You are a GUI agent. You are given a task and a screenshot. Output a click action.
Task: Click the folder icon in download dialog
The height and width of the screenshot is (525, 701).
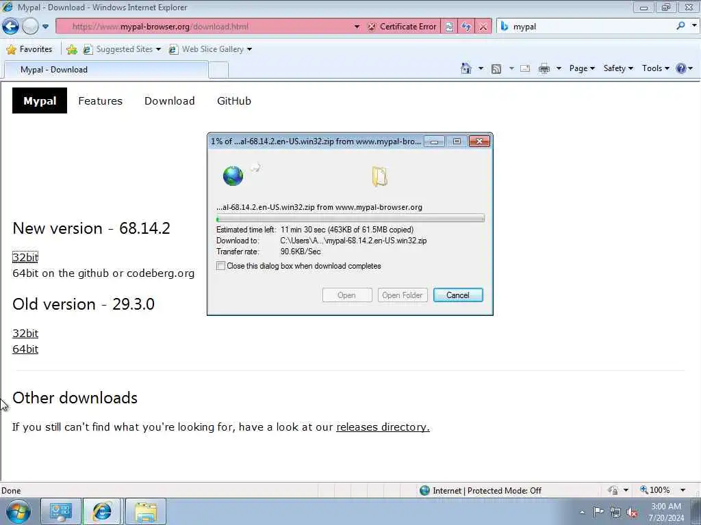(x=379, y=176)
